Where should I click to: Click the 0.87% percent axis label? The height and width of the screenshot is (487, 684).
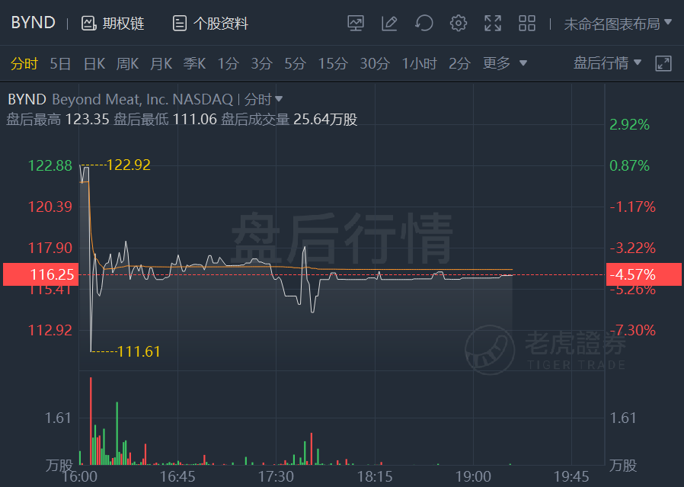[x=629, y=166]
